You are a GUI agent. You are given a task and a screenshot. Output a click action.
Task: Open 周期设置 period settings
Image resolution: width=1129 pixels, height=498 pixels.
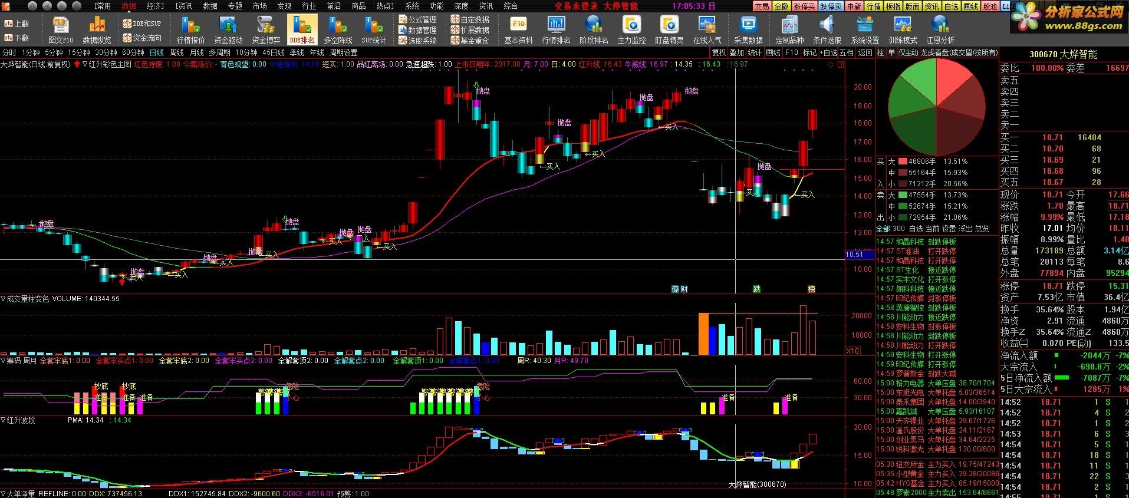[343, 52]
